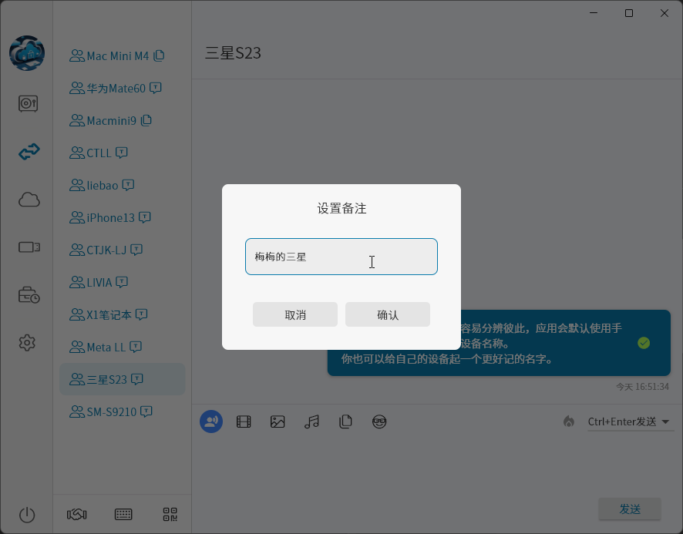The height and width of the screenshot is (534, 683).
Task: Click the video film-strip icon in chat toolbar
Action: coord(244,421)
